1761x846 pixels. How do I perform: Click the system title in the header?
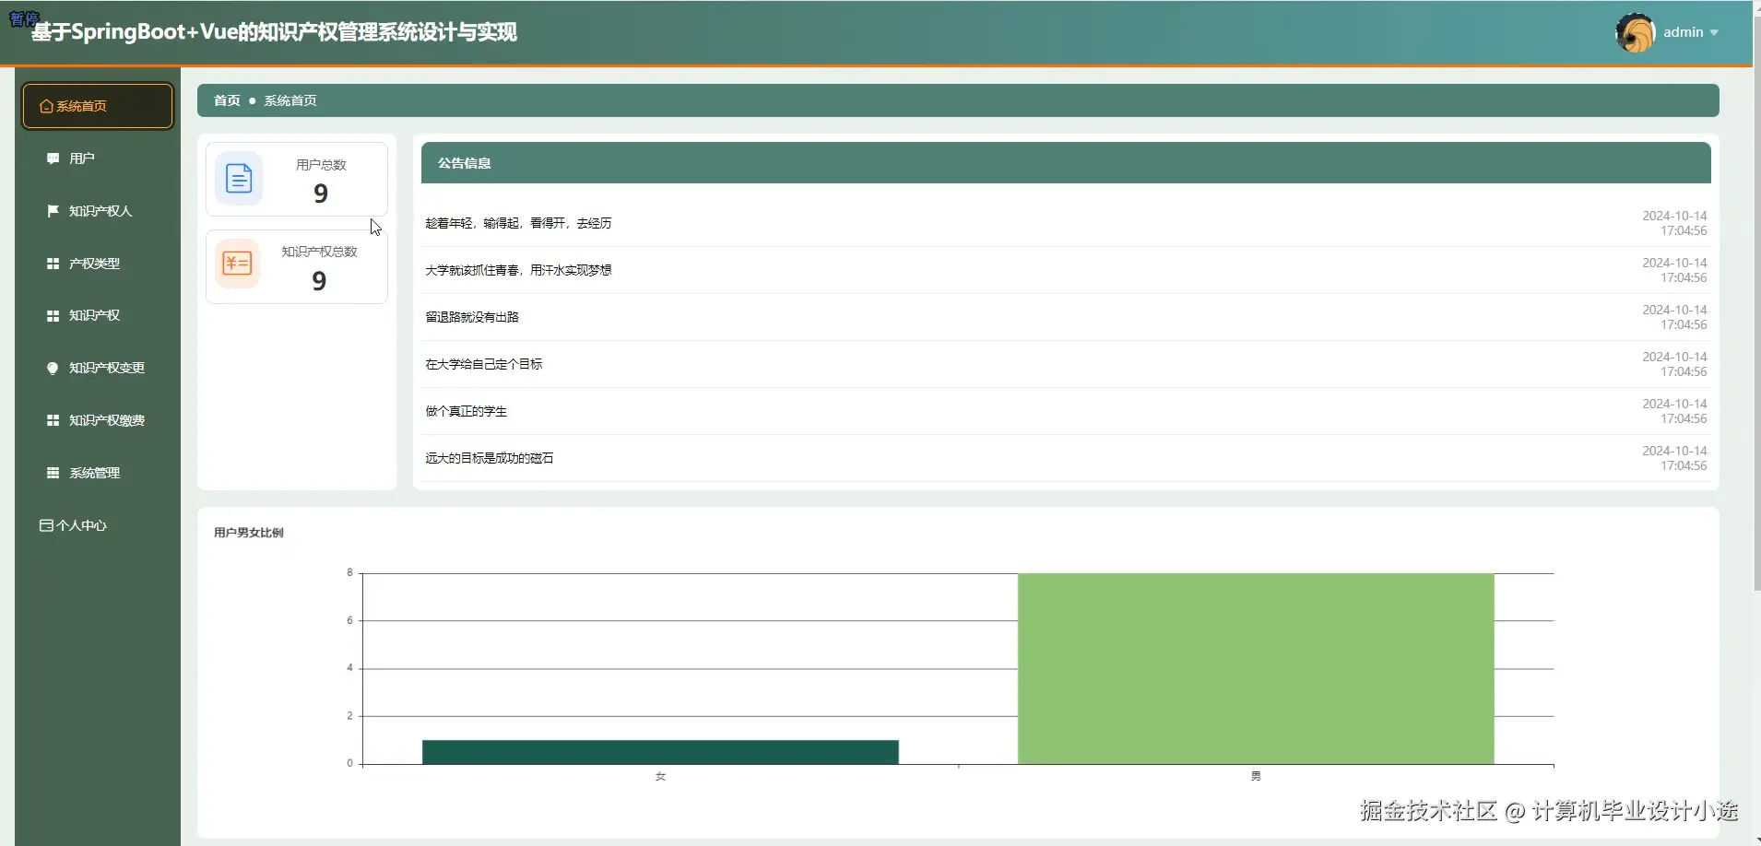click(x=274, y=32)
